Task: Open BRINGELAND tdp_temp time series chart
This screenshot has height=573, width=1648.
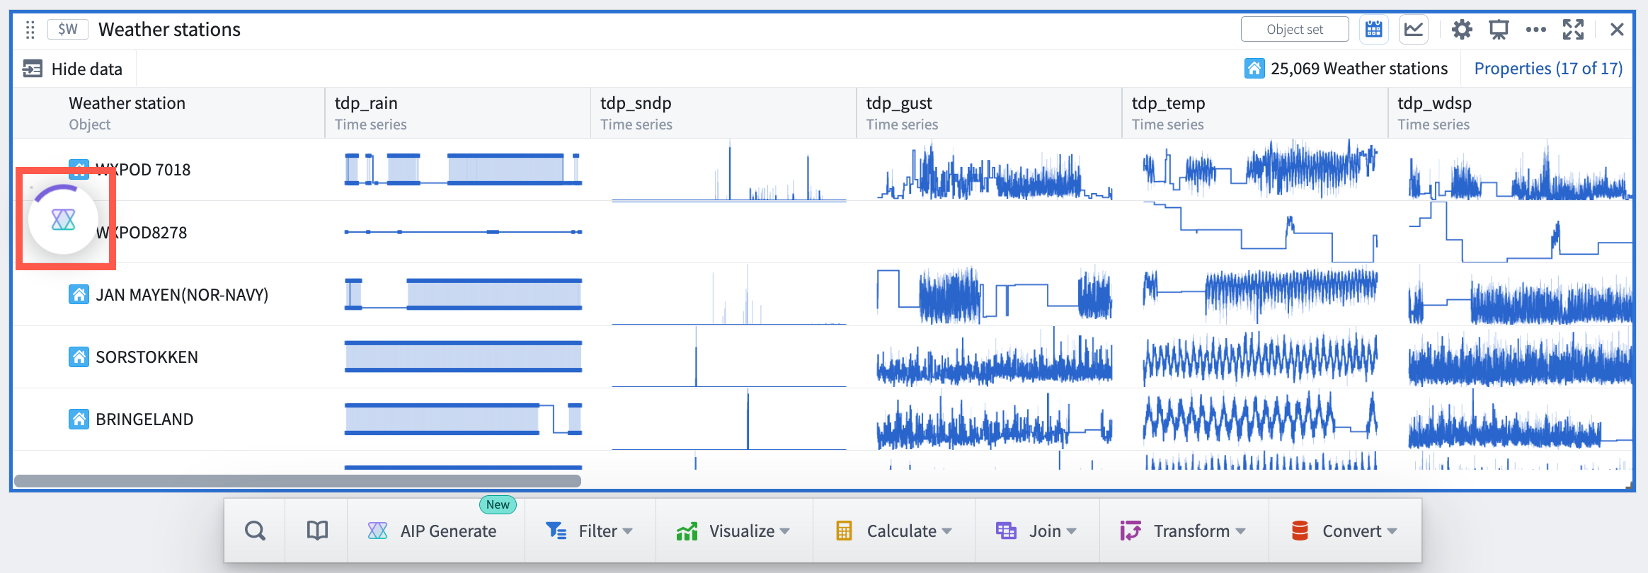Action: [x=1260, y=419]
